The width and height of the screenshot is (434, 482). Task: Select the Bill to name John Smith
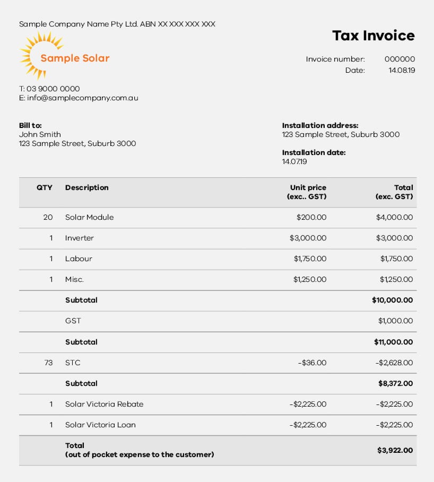pyautogui.click(x=40, y=135)
